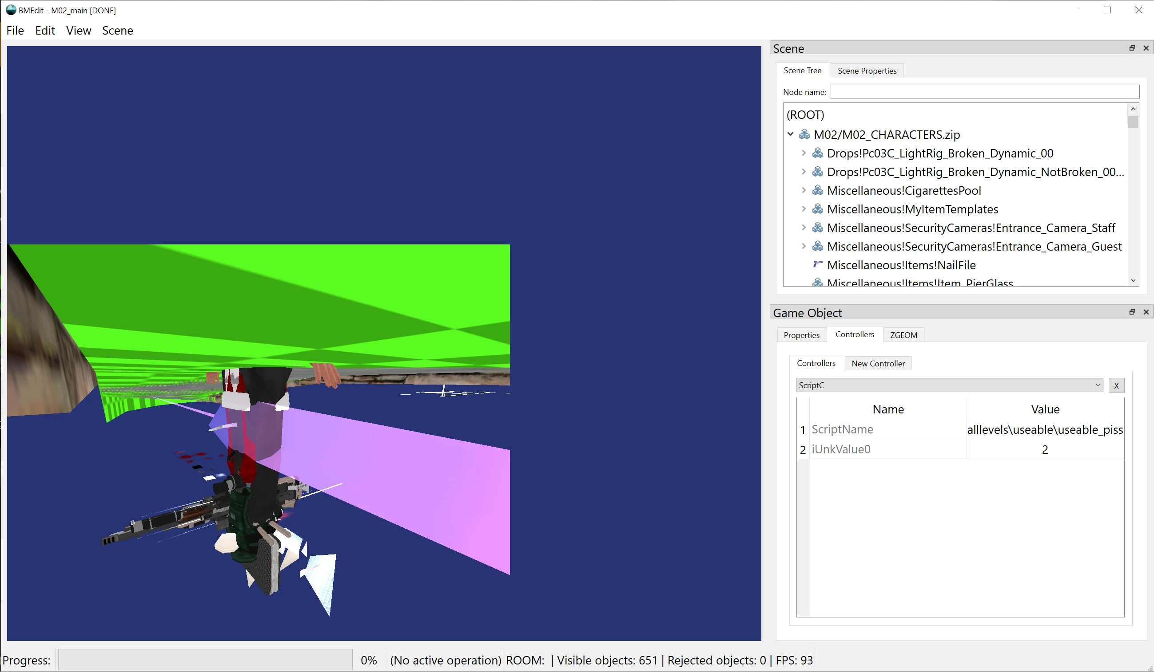The height and width of the screenshot is (672, 1154).
Task: Expand Drops!Pc03C_LightRig_Broken_Dynamic_00 node
Action: [x=804, y=153]
